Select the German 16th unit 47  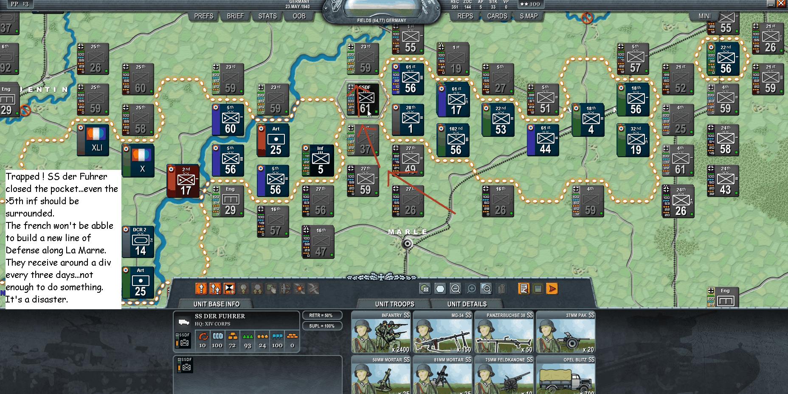coord(318,242)
